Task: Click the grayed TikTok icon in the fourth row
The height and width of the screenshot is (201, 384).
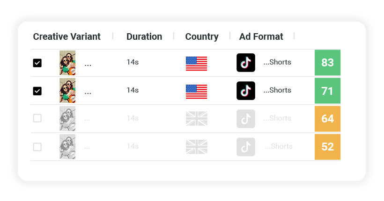Action: pyautogui.click(x=246, y=147)
